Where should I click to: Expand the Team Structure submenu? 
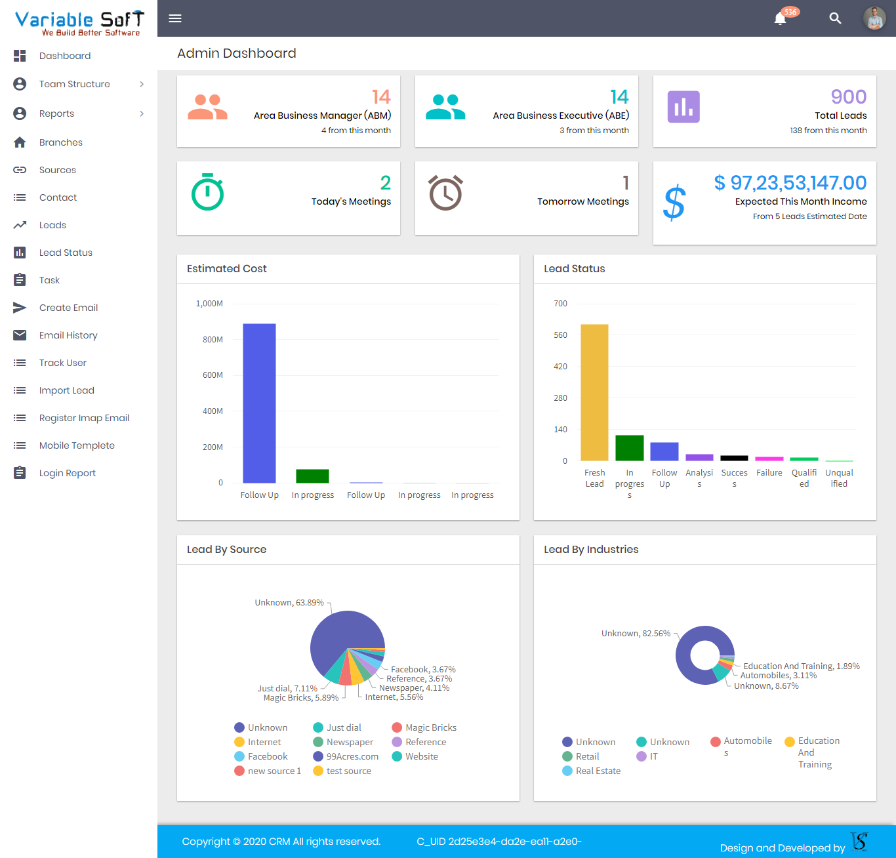pos(142,84)
